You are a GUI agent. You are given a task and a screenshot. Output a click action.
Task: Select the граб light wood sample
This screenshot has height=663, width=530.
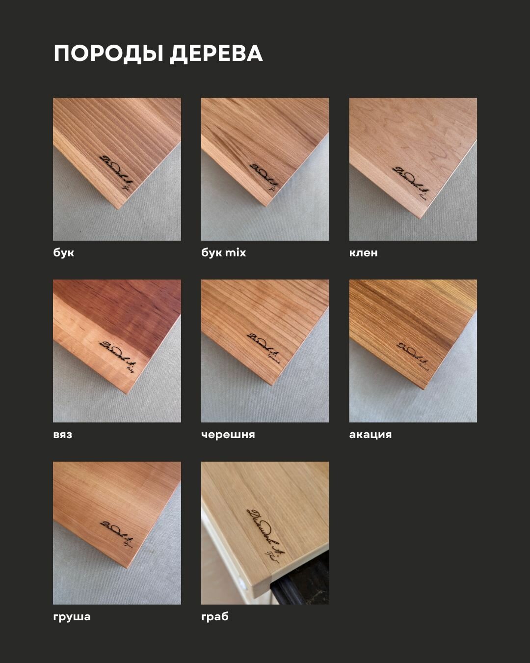pyautogui.click(x=265, y=533)
